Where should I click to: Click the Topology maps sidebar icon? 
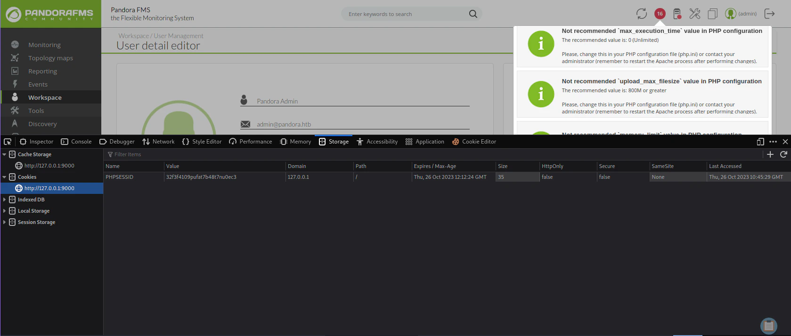click(x=15, y=58)
